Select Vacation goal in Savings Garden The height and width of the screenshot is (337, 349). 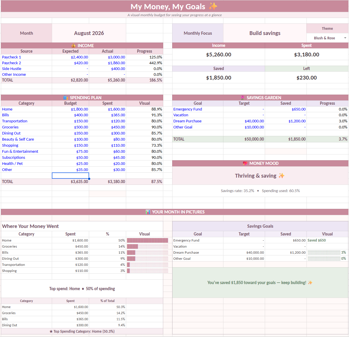pyautogui.click(x=198, y=115)
